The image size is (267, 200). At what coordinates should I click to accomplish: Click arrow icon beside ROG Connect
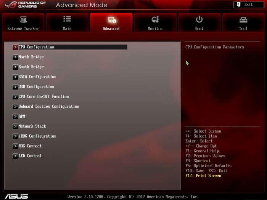pyautogui.click(x=15, y=146)
